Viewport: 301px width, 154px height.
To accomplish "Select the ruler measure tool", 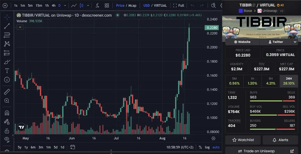I will tap(7, 92).
